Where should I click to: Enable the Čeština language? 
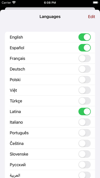[85, 143]
